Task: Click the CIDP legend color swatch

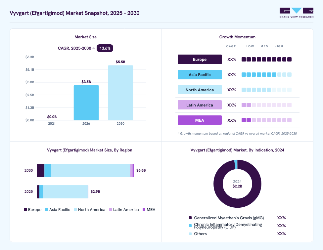Action: tap(190, 226)
